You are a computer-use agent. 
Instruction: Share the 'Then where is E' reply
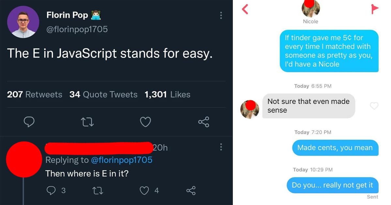pos(191,190)
